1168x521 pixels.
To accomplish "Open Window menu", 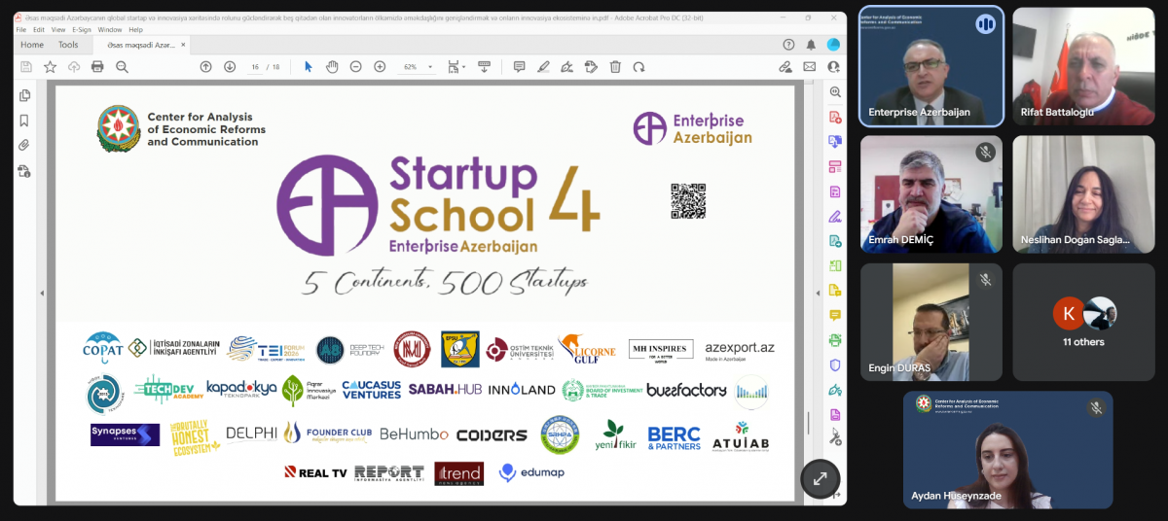I will (x=110, y=30).
